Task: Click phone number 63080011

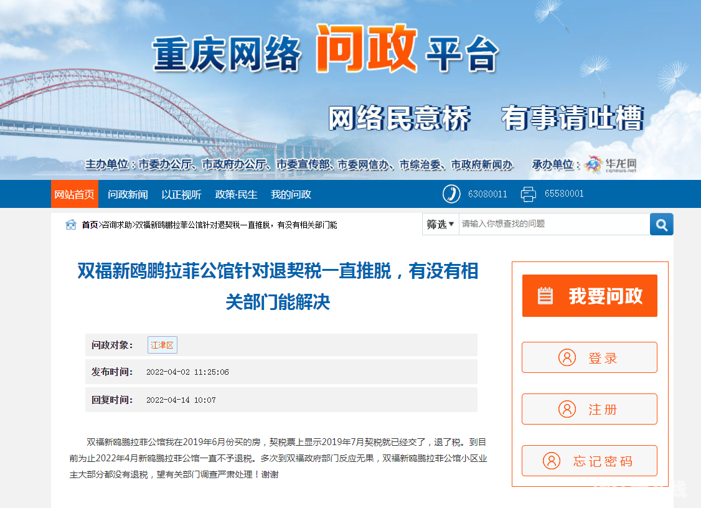Action: click(x=487, y=194)
